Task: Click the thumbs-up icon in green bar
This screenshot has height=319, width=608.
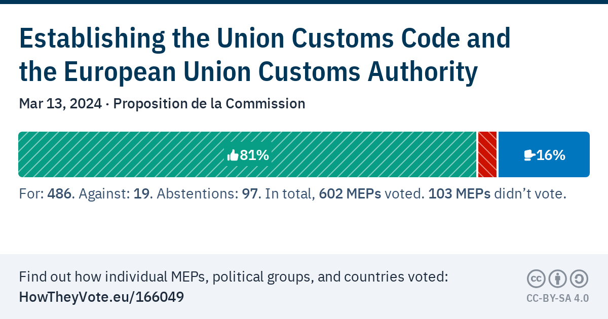Action: (x=233, y=155)
